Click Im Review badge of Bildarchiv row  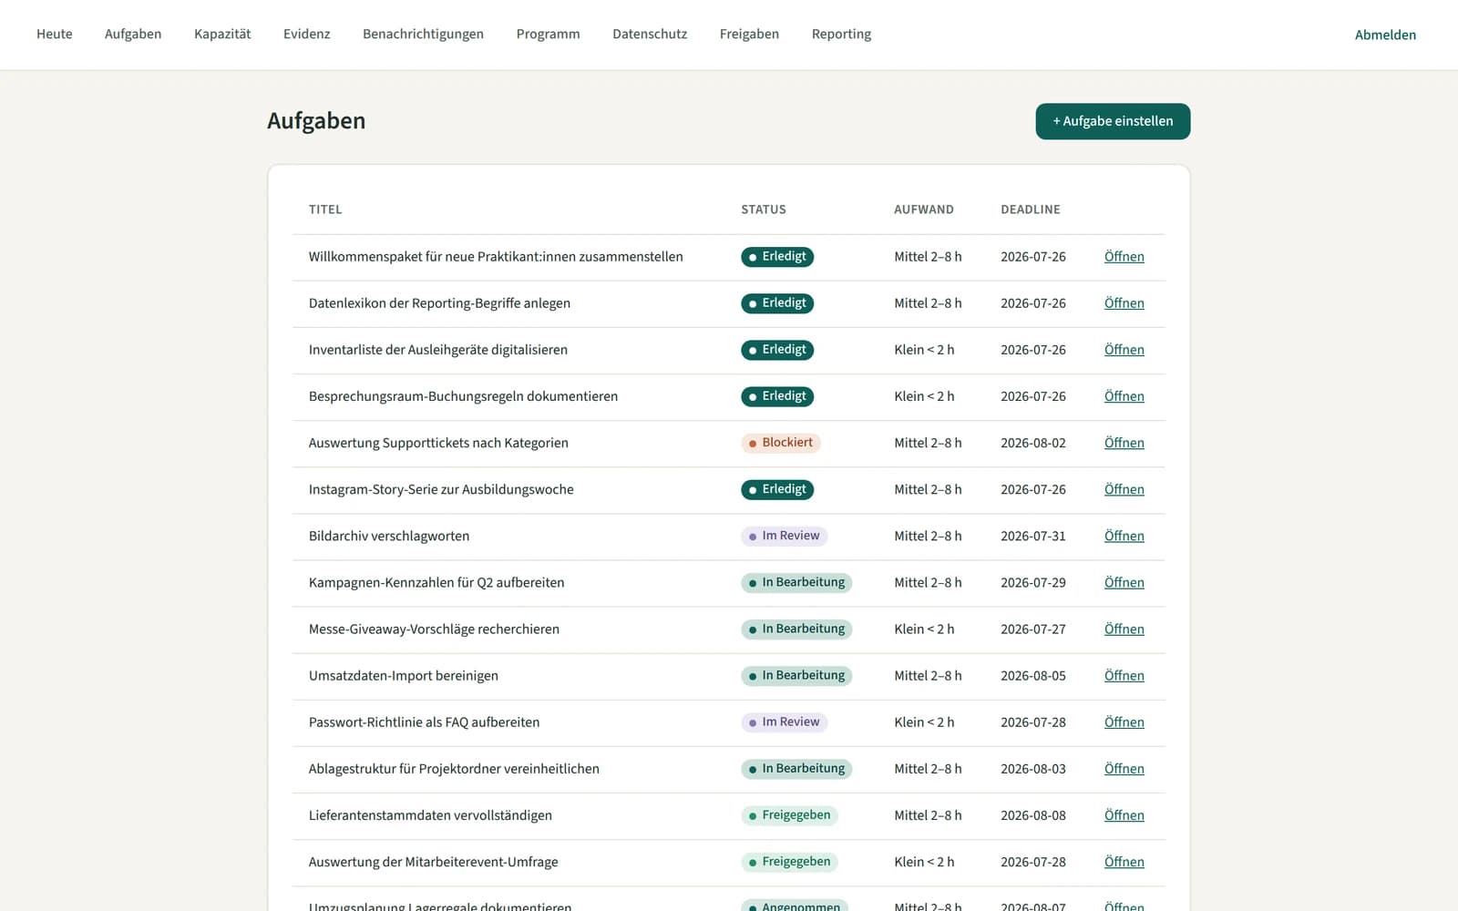784,536
